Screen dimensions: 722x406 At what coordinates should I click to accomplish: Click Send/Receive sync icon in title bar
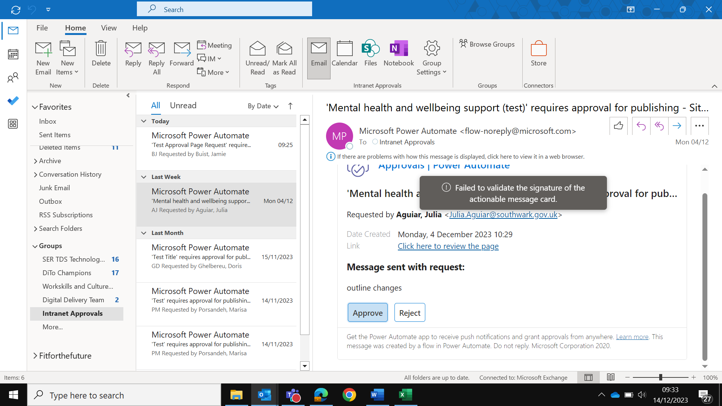(16, 10)
